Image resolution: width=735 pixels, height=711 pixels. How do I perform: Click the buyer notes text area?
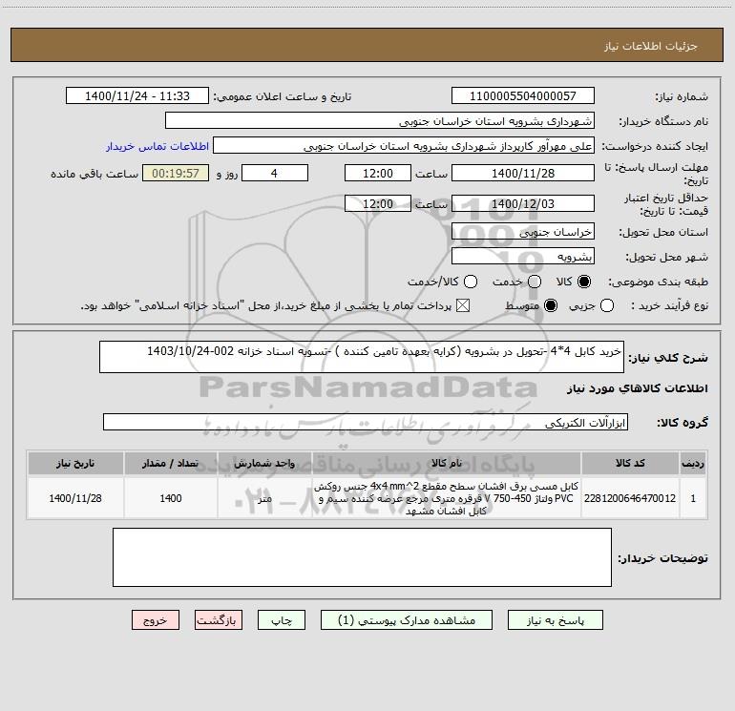(x=362, y=557)
